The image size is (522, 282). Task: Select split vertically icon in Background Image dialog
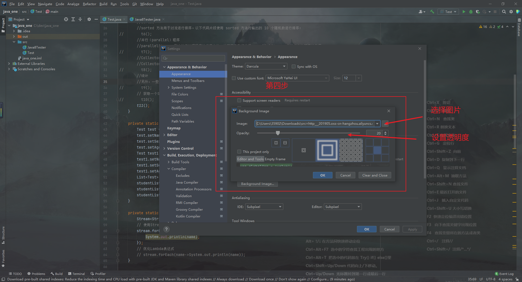point(276,143)
